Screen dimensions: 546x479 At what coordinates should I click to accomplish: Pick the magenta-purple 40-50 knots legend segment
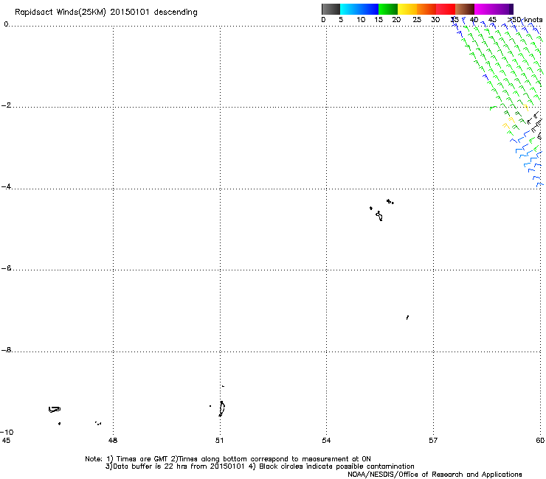[x=494, y=9]
